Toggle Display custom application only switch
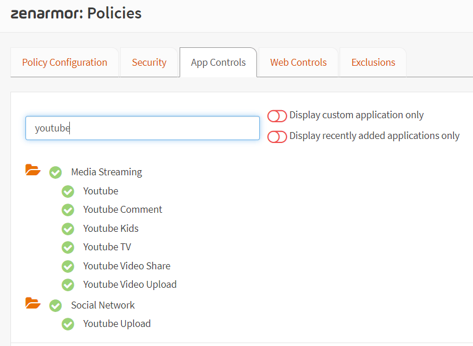Screen dimensions: 473x346 [x=277, y=116]
